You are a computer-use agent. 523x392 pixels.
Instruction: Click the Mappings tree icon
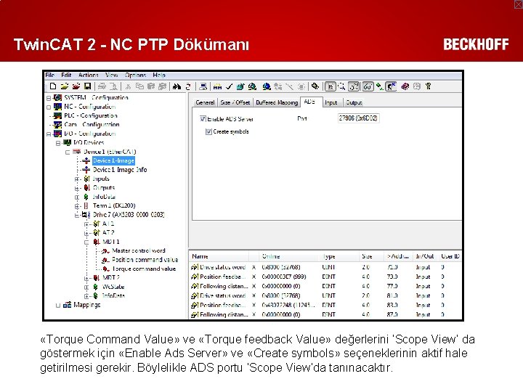(x=67, y=305)
